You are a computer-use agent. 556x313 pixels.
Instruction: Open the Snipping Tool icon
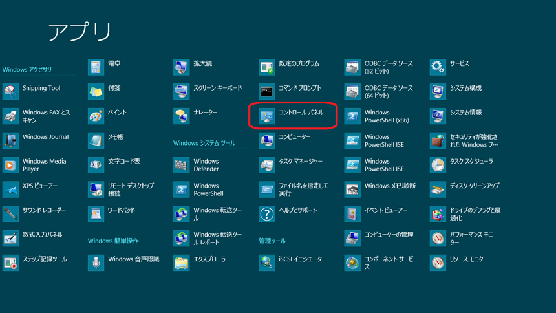(10, 92)
